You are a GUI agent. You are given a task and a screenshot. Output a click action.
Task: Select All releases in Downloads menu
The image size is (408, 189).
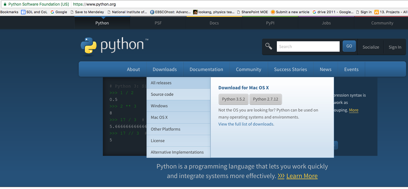click(178, 83)
